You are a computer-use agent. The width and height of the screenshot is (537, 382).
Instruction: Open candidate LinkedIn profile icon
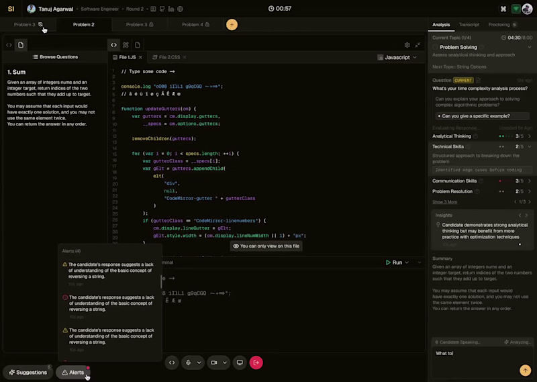tap(171, 9)
